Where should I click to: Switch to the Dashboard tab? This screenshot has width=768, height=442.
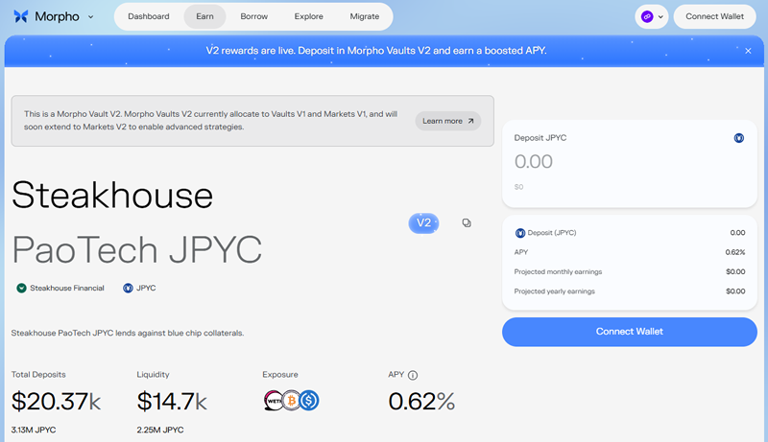click(x=148, y=16)
